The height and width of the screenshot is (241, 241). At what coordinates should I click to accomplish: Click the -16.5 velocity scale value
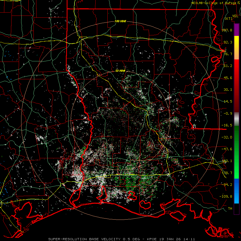[227, 125]
